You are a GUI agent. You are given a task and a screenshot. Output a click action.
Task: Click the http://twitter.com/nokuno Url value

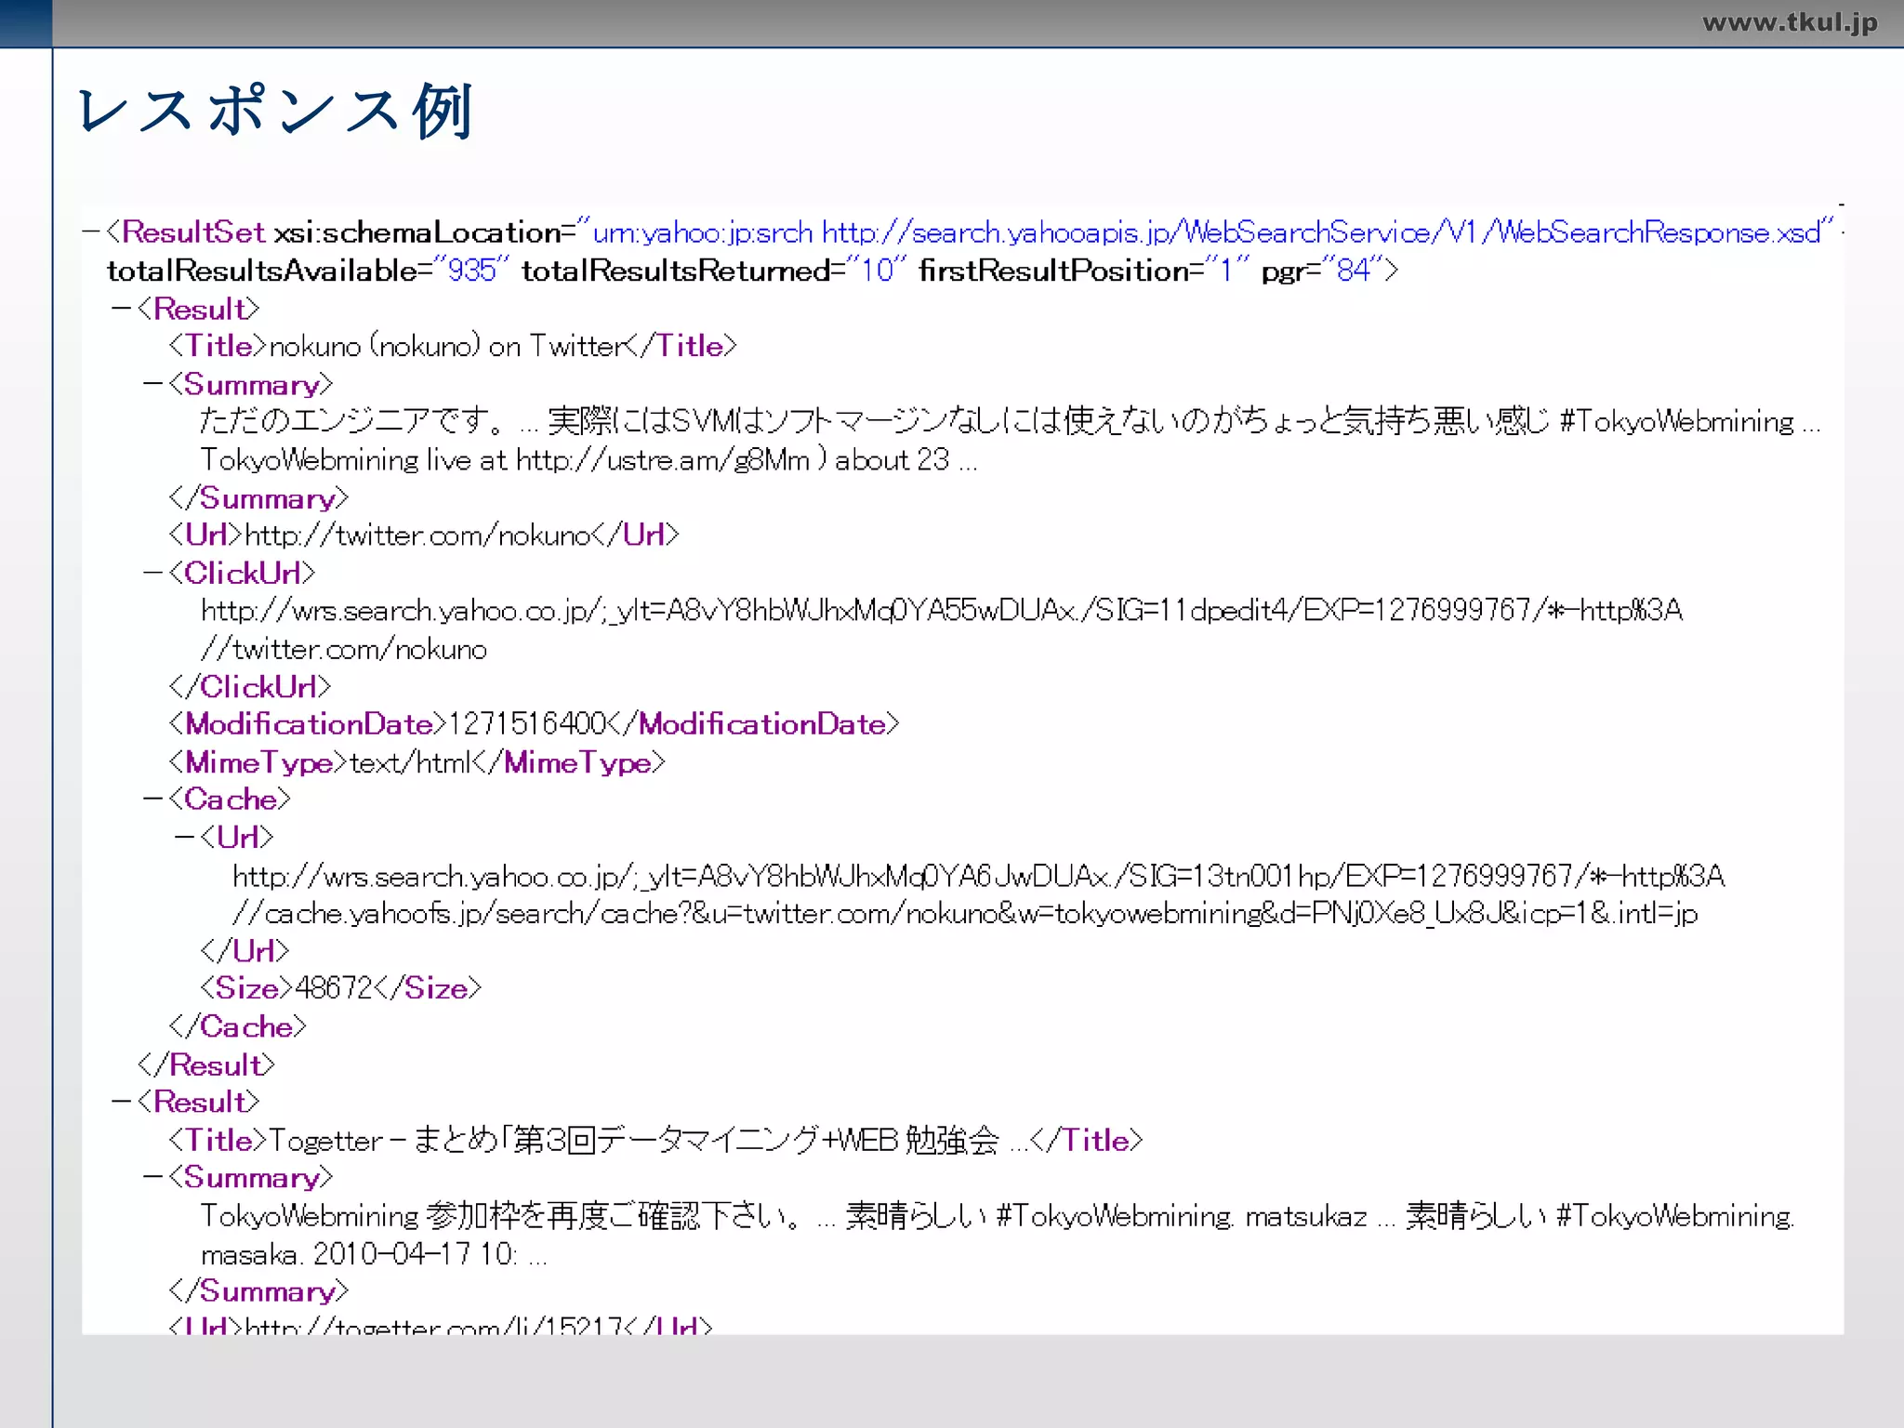[417, 535]
